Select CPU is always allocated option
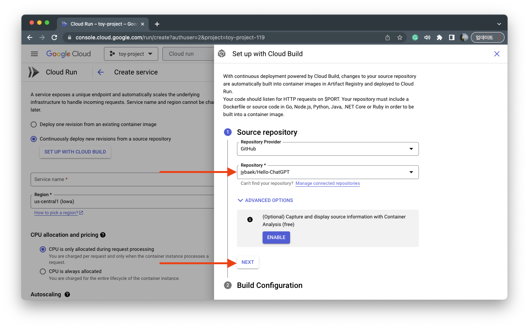 click(x=43, y=271)
